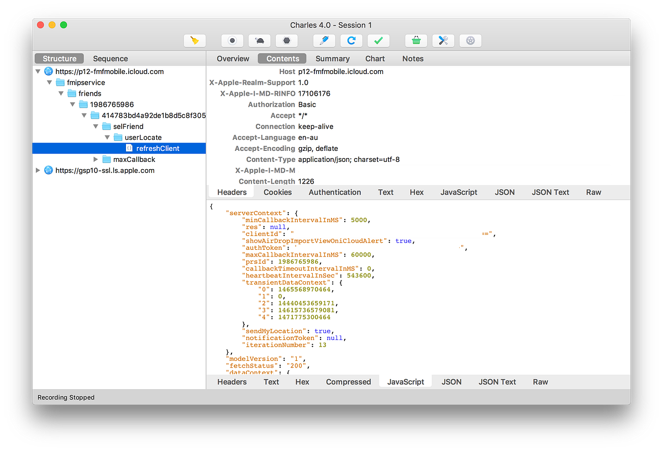Open Tools using the wrench and screwdriver icon
Image resolution: width=663 pixels, height=451 pixels.
click(x=443, y=40)
